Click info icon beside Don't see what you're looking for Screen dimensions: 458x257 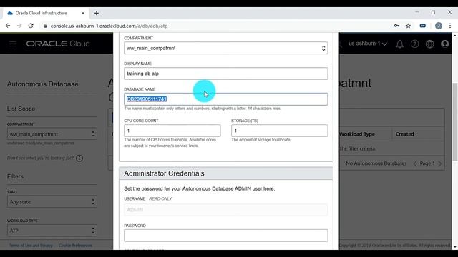click(x=79, y=158)
